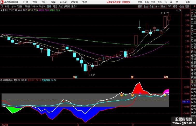
Task: Click the 3.25 high price annotation
Action: pos(163,13)
